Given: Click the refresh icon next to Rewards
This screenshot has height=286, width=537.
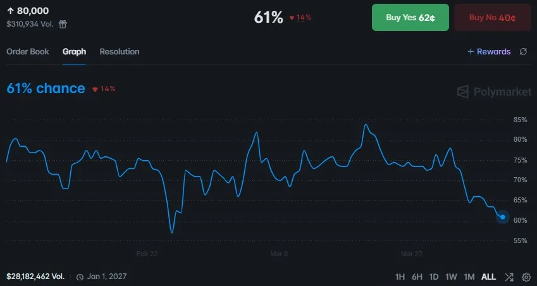Looking at the screenshot, I should [523, 52].
